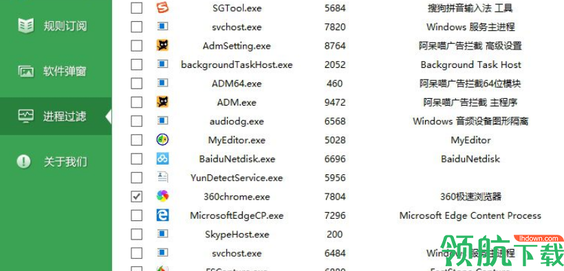Open the 关于我们 sidebar page
The width and height of the screenshot is (564, 271).
coord(56,162)
